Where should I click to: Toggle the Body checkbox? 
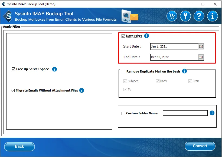tap(158, 81)
